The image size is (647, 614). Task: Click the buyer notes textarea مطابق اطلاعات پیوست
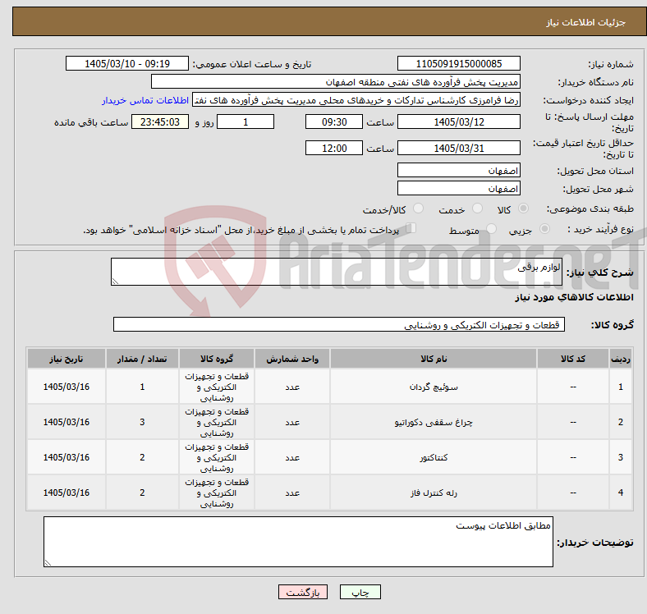pos(298,542)
